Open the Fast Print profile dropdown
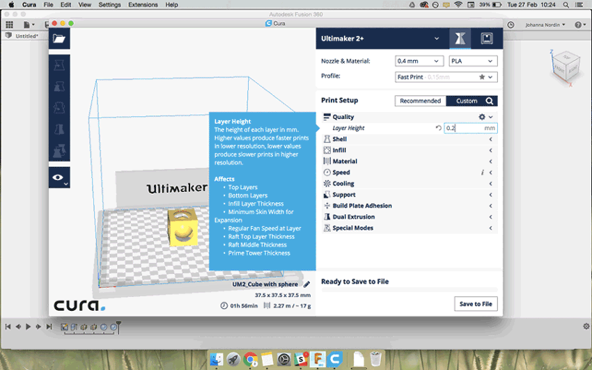This screenshot has height=370, width=592. (446, 77)
